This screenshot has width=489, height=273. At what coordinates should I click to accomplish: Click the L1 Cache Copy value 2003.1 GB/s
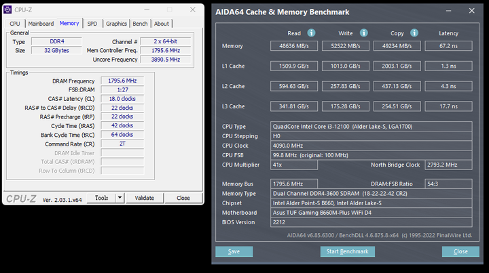(x=397, y=66)
